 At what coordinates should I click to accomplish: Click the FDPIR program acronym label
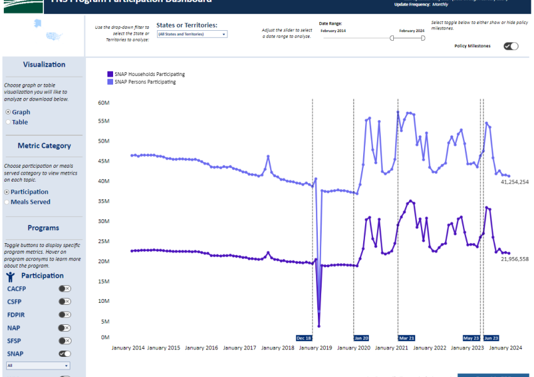click(x=16, y=315)
